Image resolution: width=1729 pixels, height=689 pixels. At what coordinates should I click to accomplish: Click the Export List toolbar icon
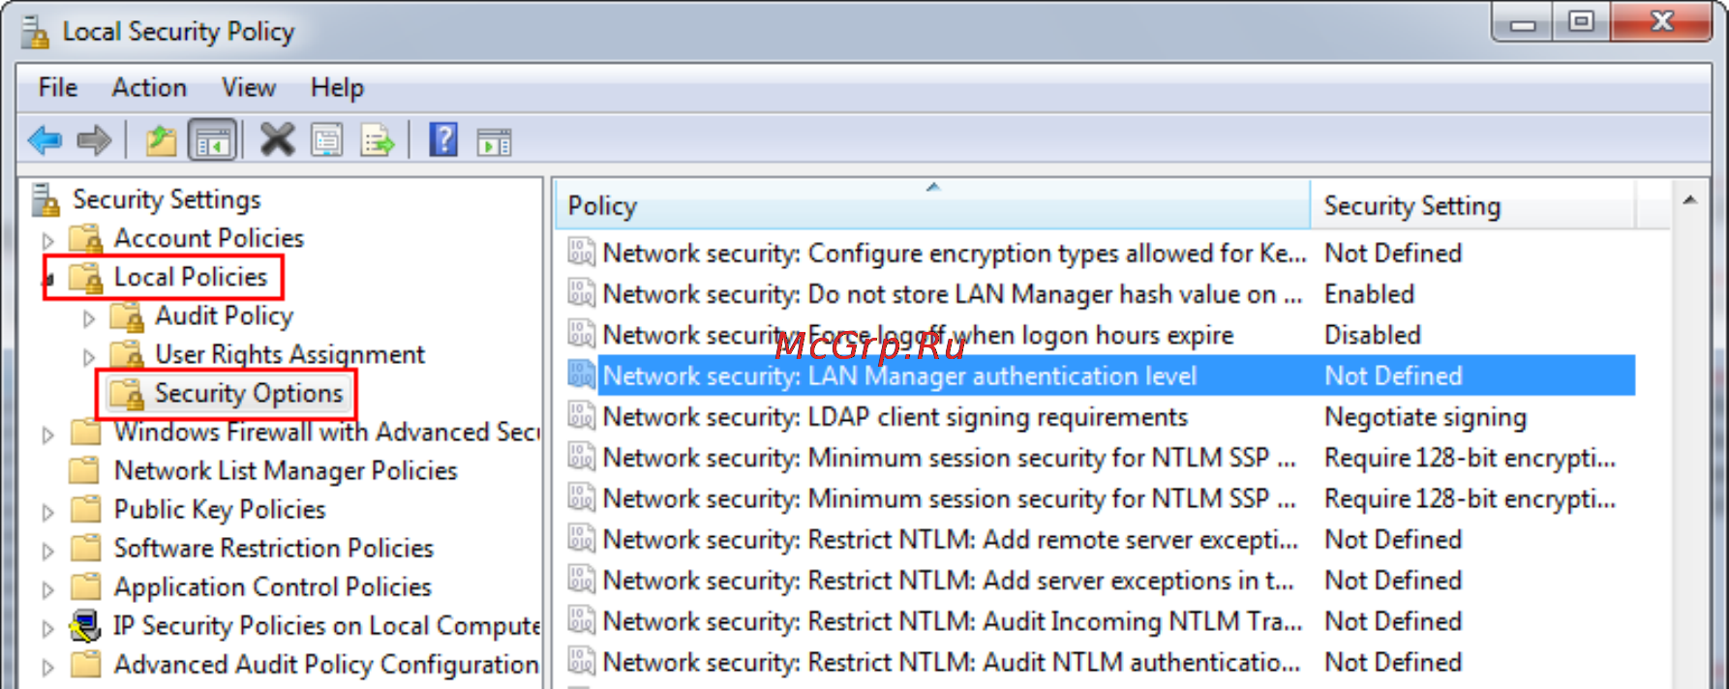[x=378, y=141]
